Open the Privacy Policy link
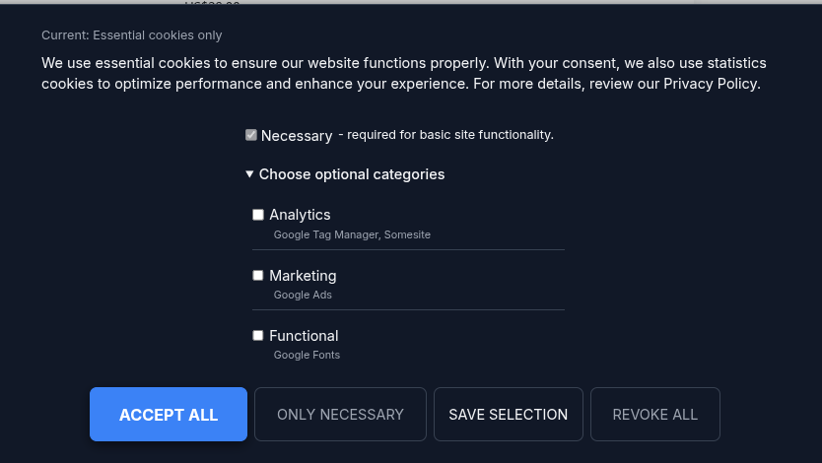Viewport: 822px width, 463px height. point(710,84)
